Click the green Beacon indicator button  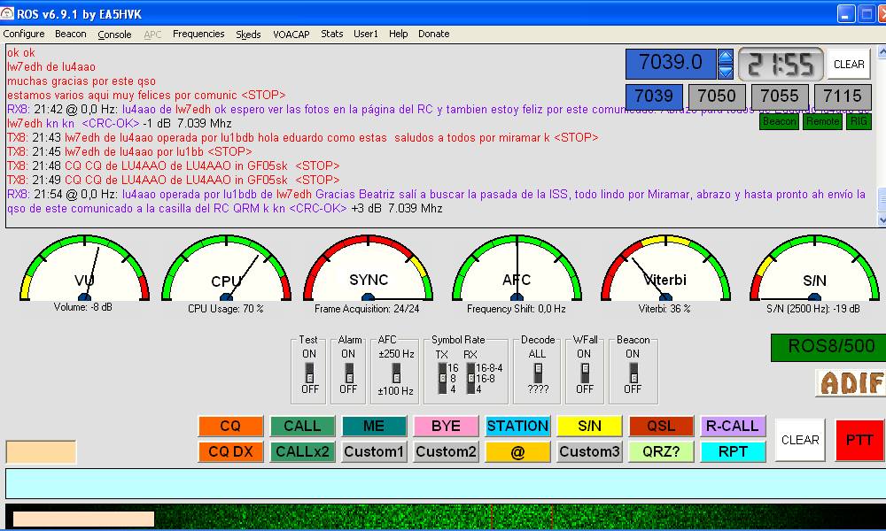pyautogui.click(x=779, y=121)
